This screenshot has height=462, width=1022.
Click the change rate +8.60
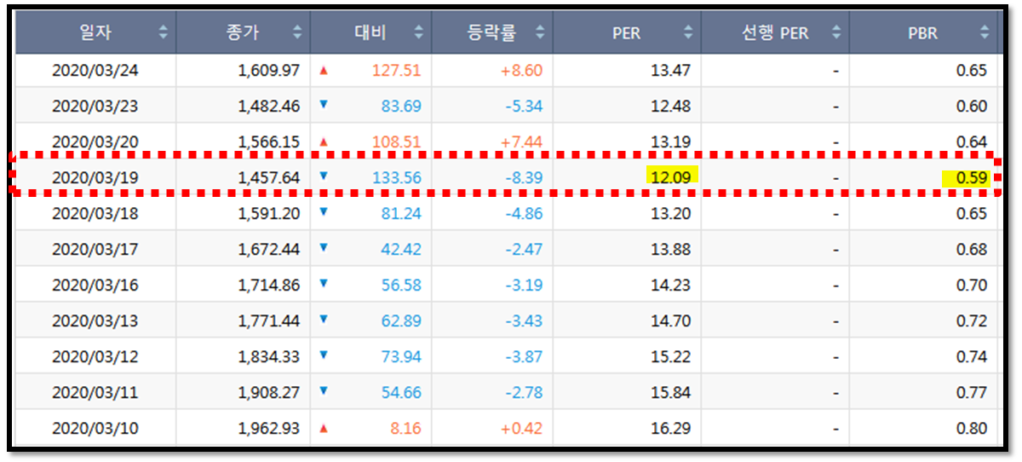[x=522, y=71]
